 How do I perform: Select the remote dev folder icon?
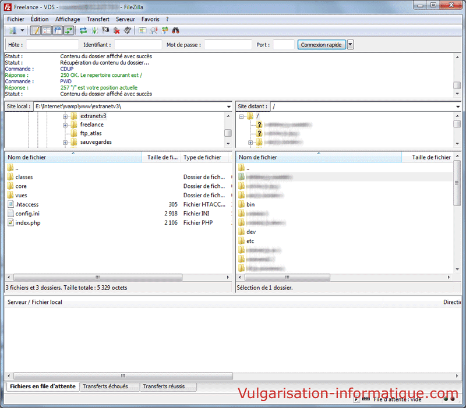tap(241, 232)
